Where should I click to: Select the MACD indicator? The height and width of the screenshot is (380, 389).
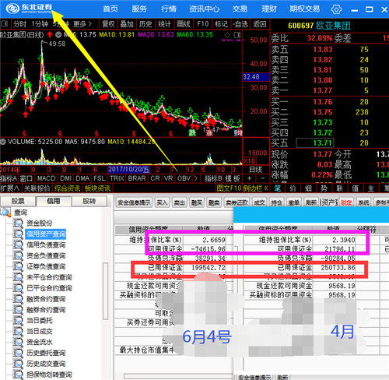46,178
